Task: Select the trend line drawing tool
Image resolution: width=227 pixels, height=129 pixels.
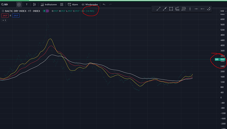Action: [159, 9]
